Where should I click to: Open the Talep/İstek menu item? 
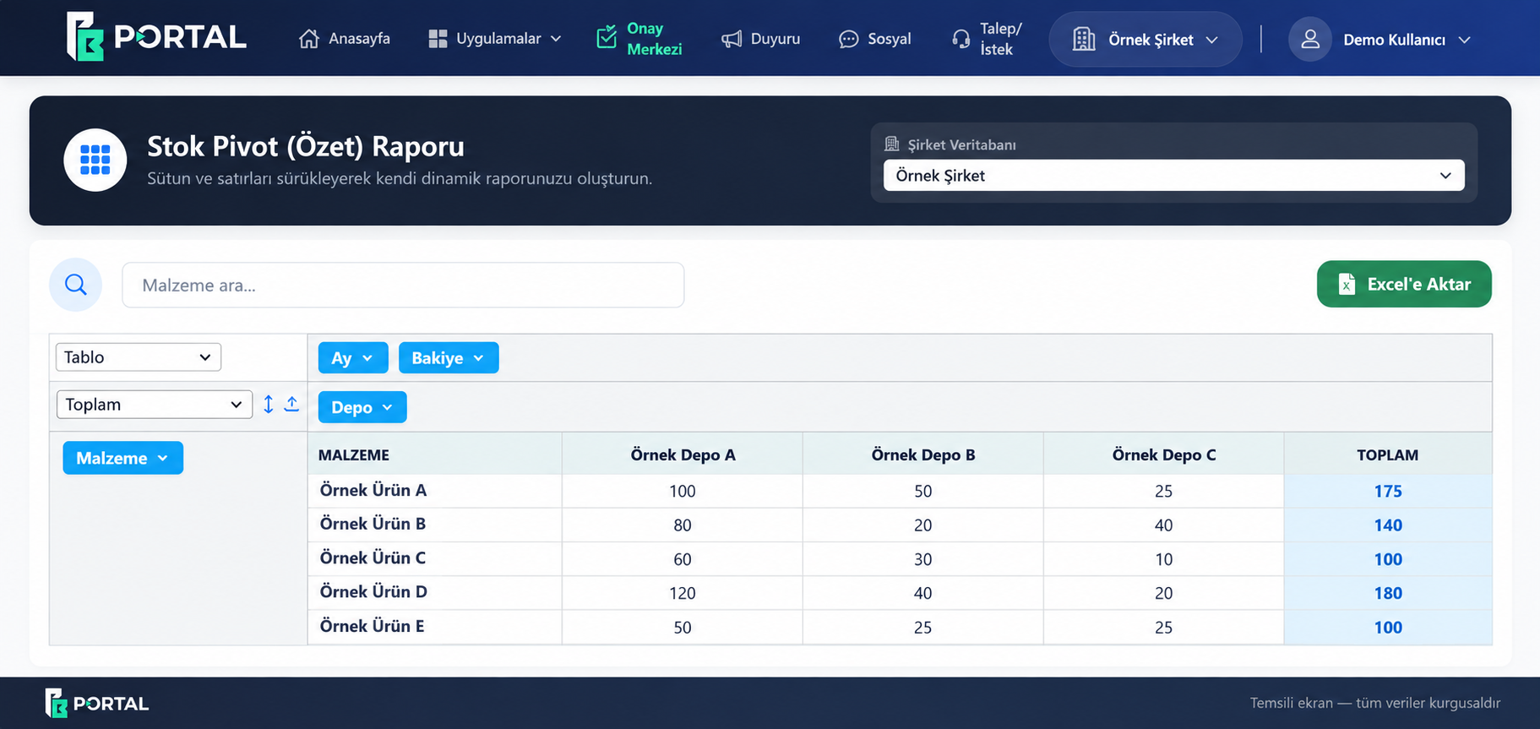tap(987, 39)
